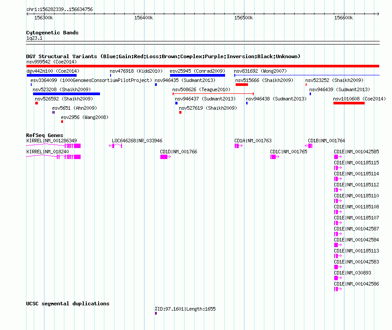392x330 pixels.
Task: Click the KIRREL NM_001286349 gene glyph
Action: coord(53,146)
